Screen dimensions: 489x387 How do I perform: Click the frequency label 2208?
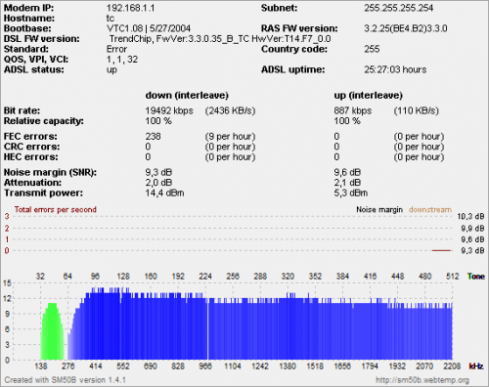pyautogui.click(x=452, y=366)
